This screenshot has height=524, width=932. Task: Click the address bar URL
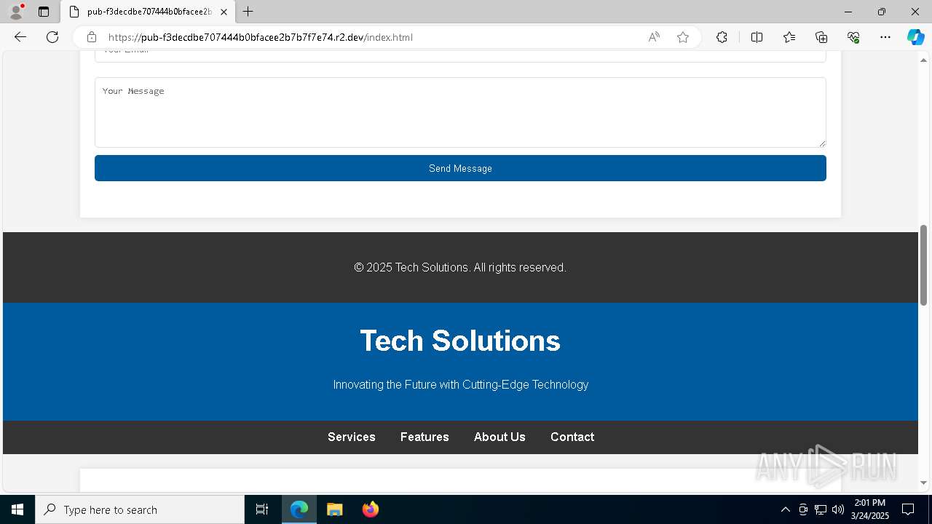click(261, 37)
